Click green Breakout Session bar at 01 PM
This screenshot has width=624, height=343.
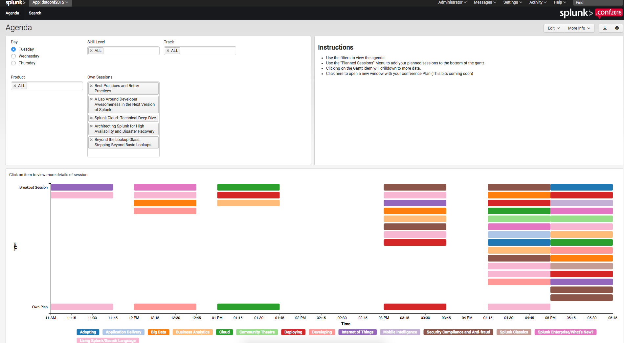248,187
